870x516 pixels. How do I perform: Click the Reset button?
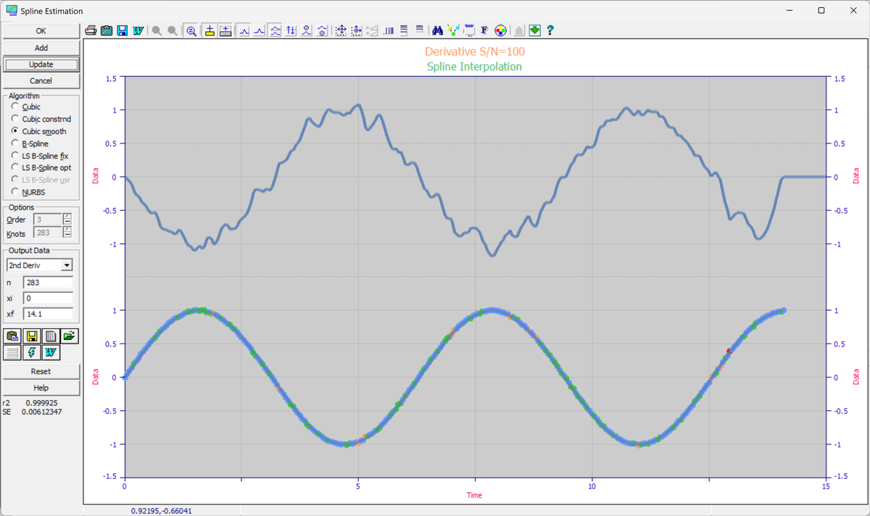click(x=41, y=371)
